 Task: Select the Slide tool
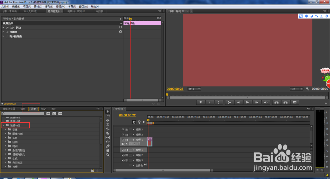tap(108, 142)
